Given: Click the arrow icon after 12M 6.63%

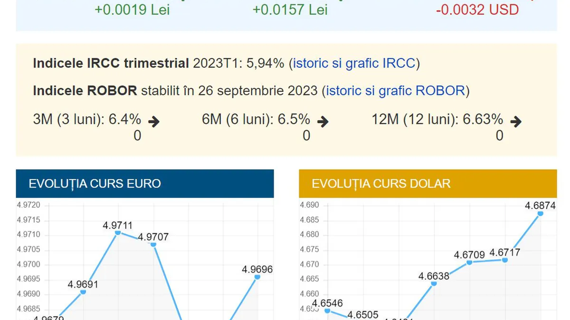Looking at the screenshot, I should pyautogui.click(x=515, y=122).
